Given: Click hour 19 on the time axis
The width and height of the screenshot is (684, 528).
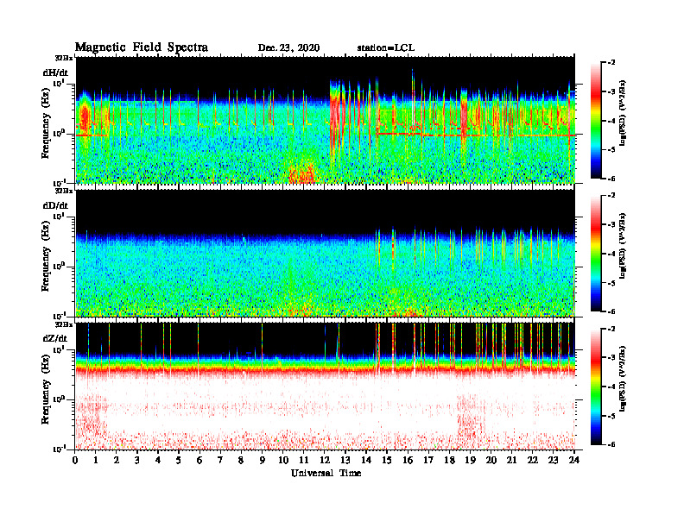Looking at the screenshot, I should coord(470,461).
